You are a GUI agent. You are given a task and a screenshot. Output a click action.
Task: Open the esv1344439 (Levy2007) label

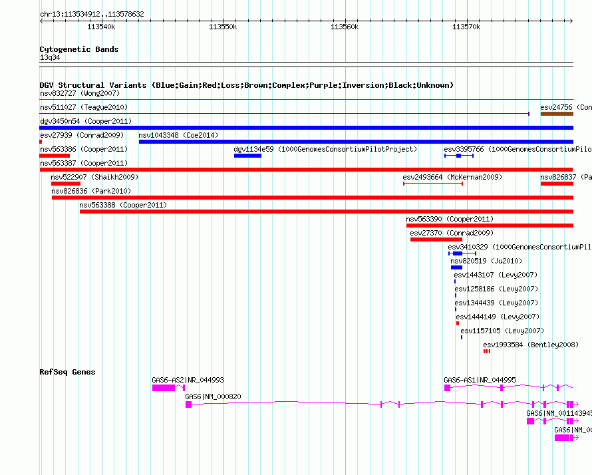pyautogui.click(x=496, y=303)
